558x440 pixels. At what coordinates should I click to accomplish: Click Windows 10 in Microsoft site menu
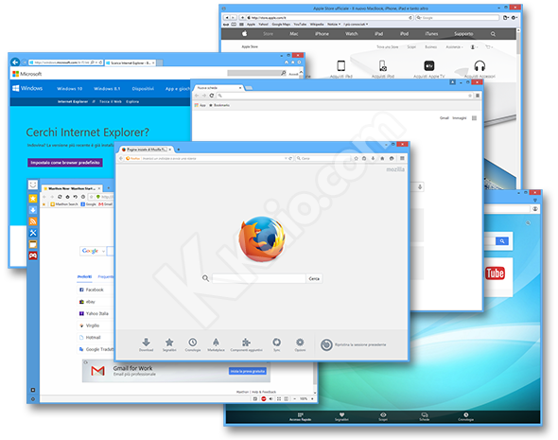(69, 89)
